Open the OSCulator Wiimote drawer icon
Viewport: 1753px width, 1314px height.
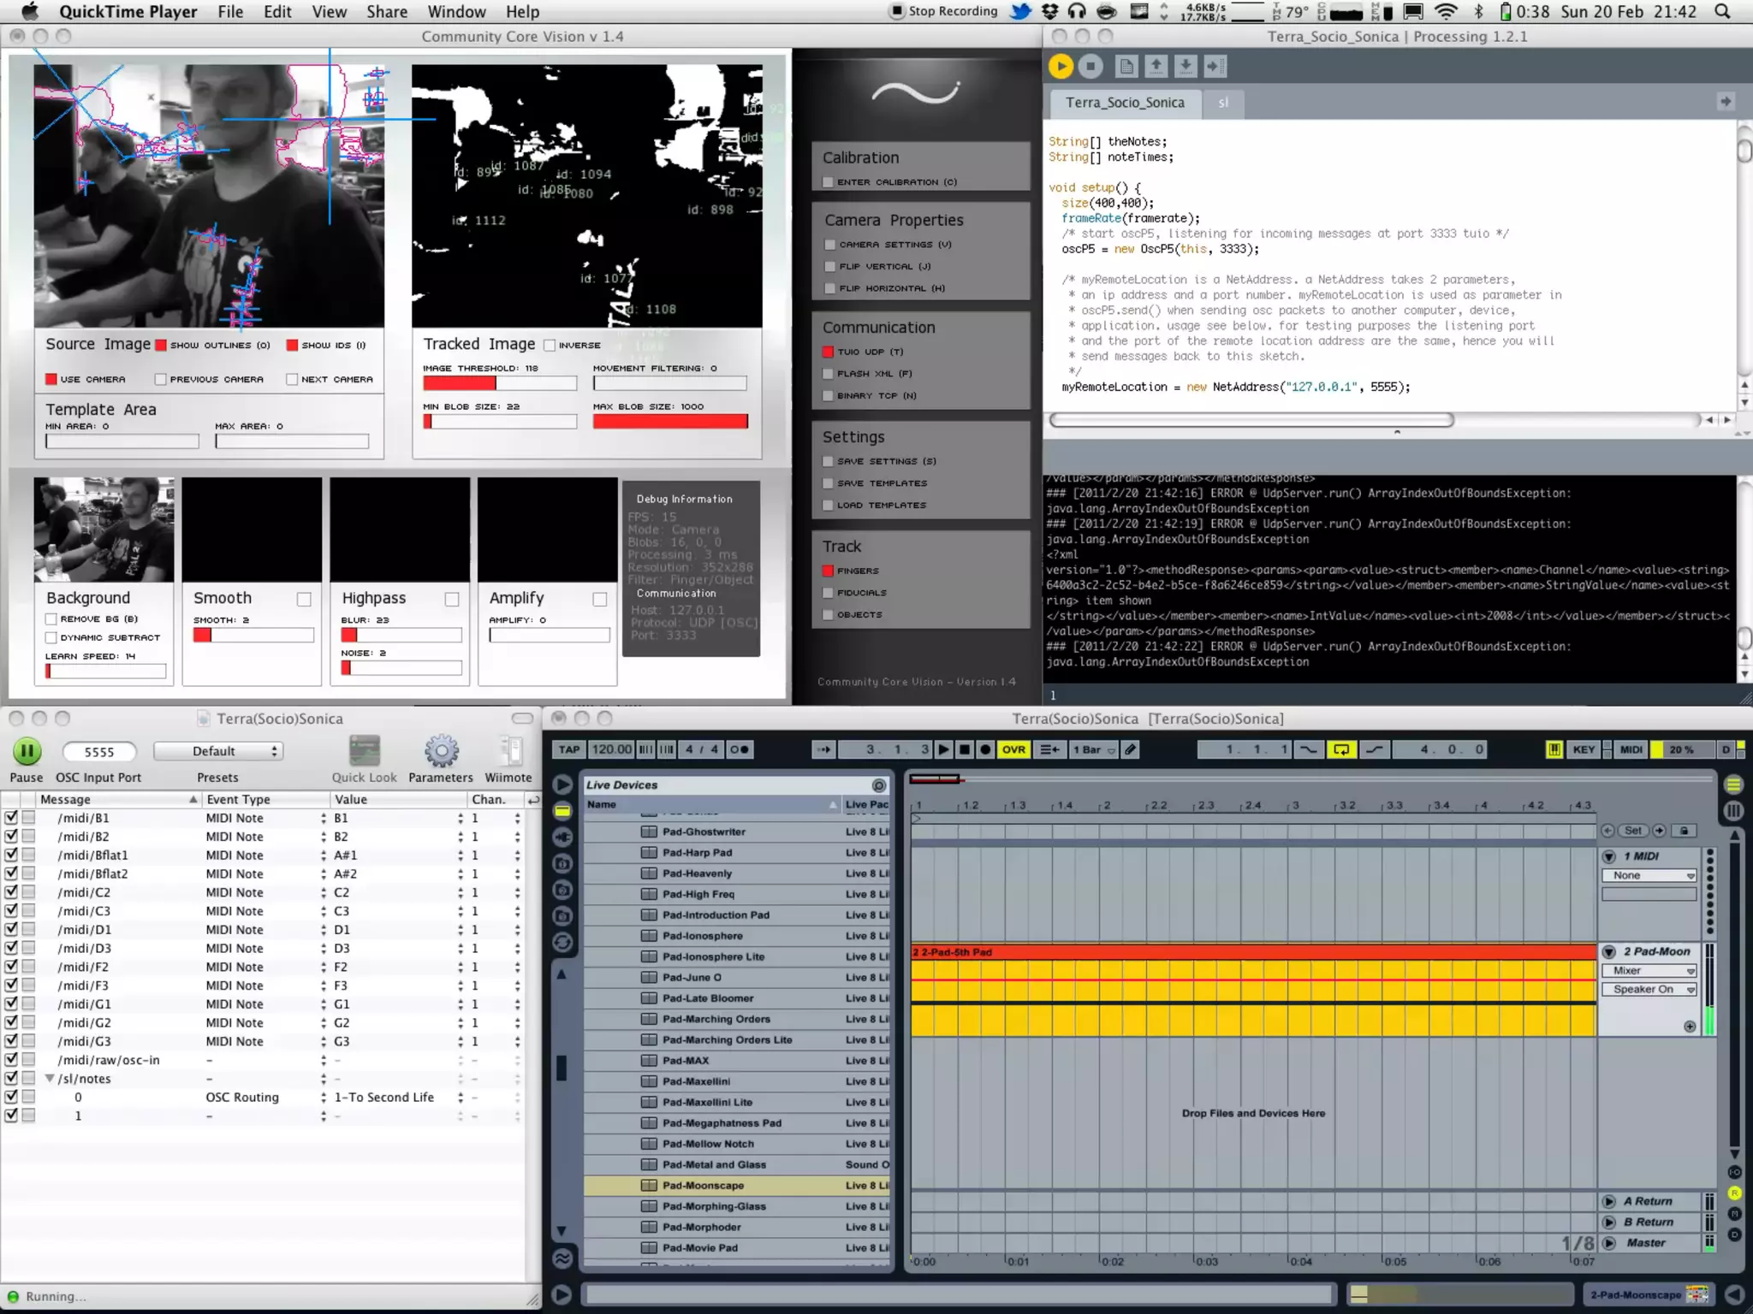pos(509,752)
